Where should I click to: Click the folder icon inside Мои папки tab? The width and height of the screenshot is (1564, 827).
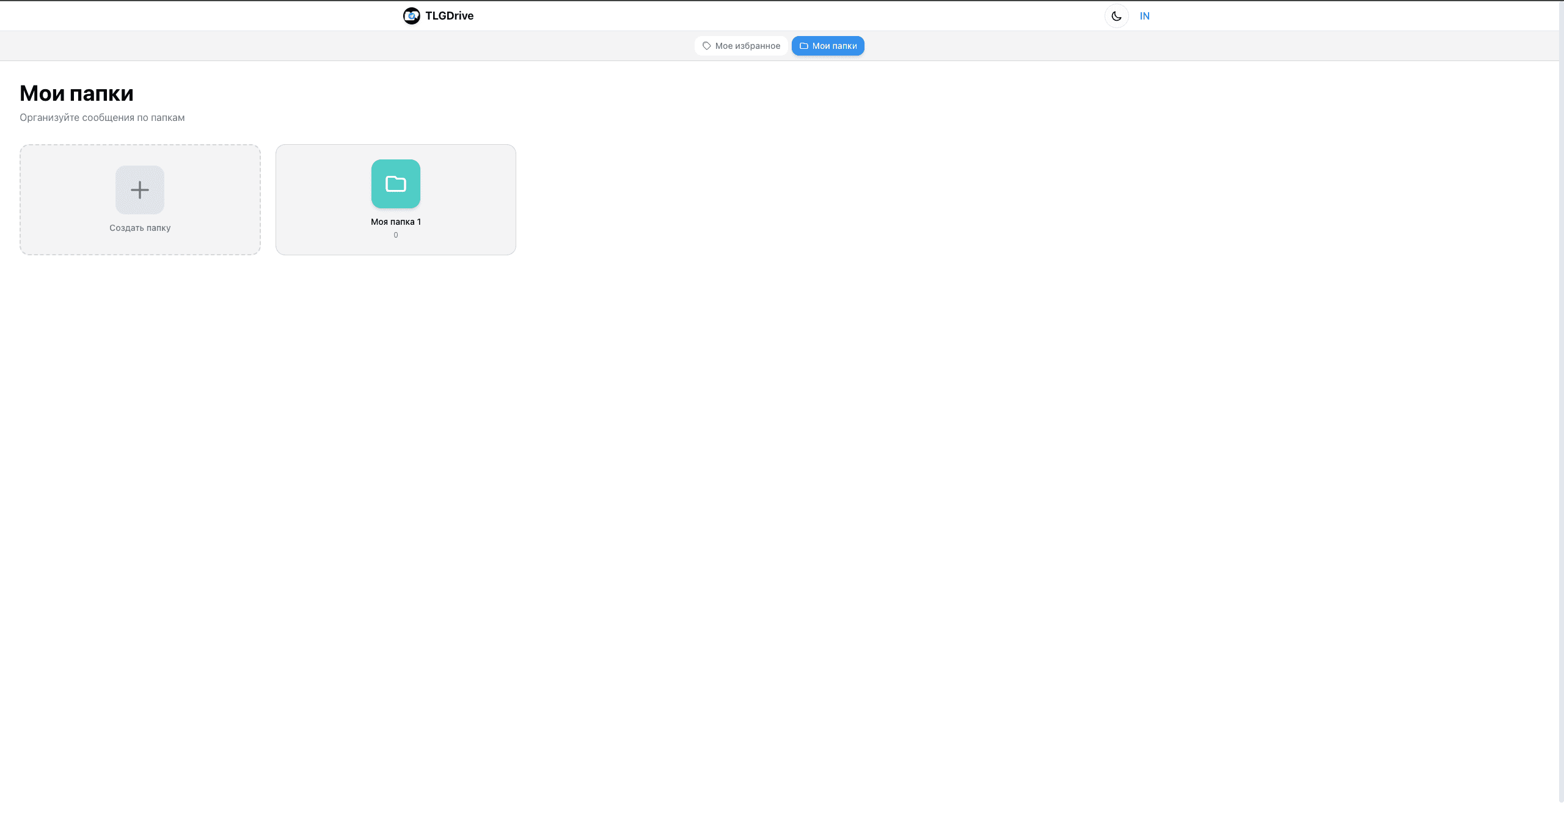(803, 45)
